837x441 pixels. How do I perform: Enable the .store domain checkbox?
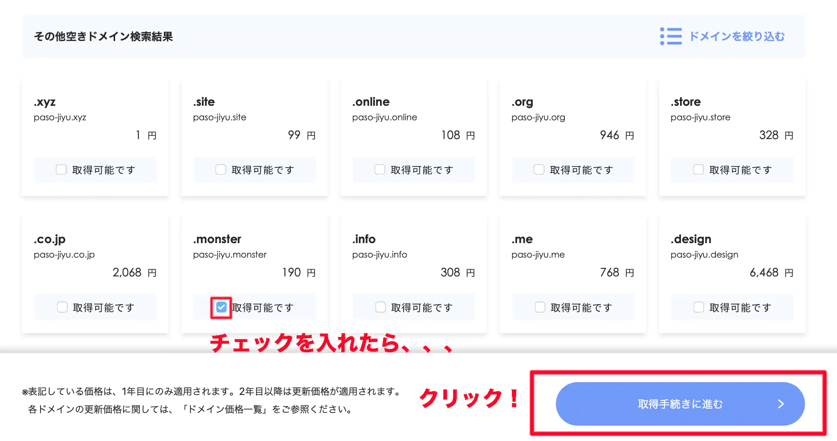click(698, 169)
